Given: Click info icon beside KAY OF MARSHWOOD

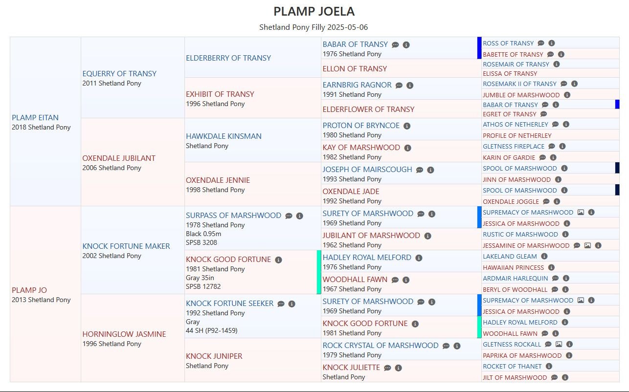Looking at the screenshot, I should click(407, 148).
